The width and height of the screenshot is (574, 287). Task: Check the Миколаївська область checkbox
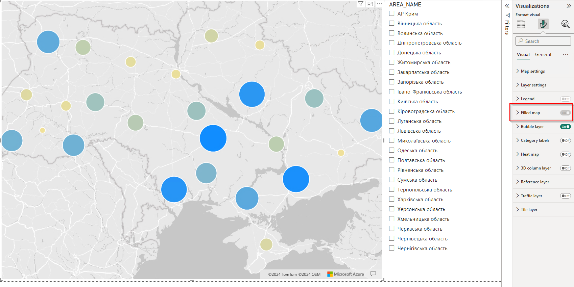391,140
